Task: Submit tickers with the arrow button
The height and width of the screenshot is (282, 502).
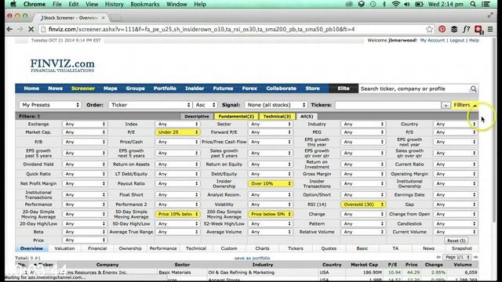Action: (x=446, y=105)
